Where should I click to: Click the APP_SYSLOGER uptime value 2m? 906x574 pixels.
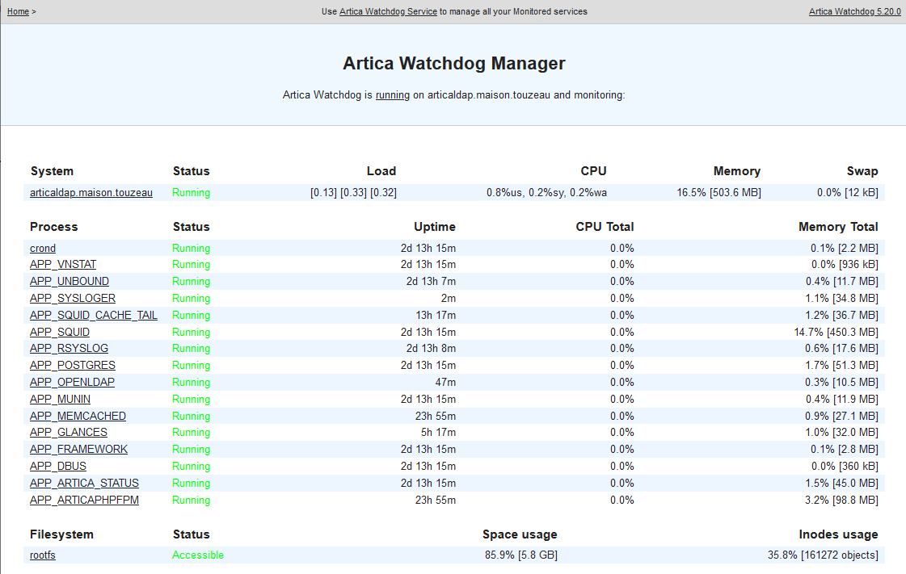tap(448, 298)
